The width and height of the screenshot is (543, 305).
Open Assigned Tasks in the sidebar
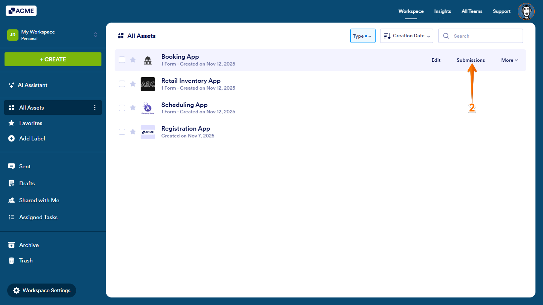point(38,217)
